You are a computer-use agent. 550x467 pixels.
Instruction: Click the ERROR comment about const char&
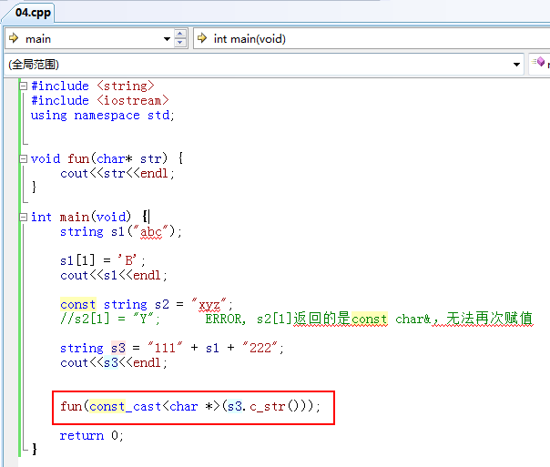coord(369,319)
